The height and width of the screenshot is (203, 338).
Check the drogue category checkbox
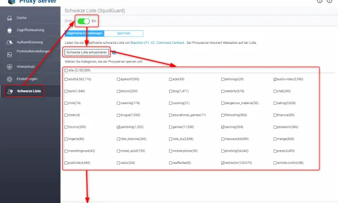tap(118, 115)
